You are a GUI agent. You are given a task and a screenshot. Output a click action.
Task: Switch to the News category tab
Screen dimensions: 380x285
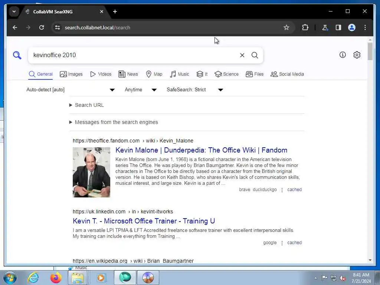[128, 74]
